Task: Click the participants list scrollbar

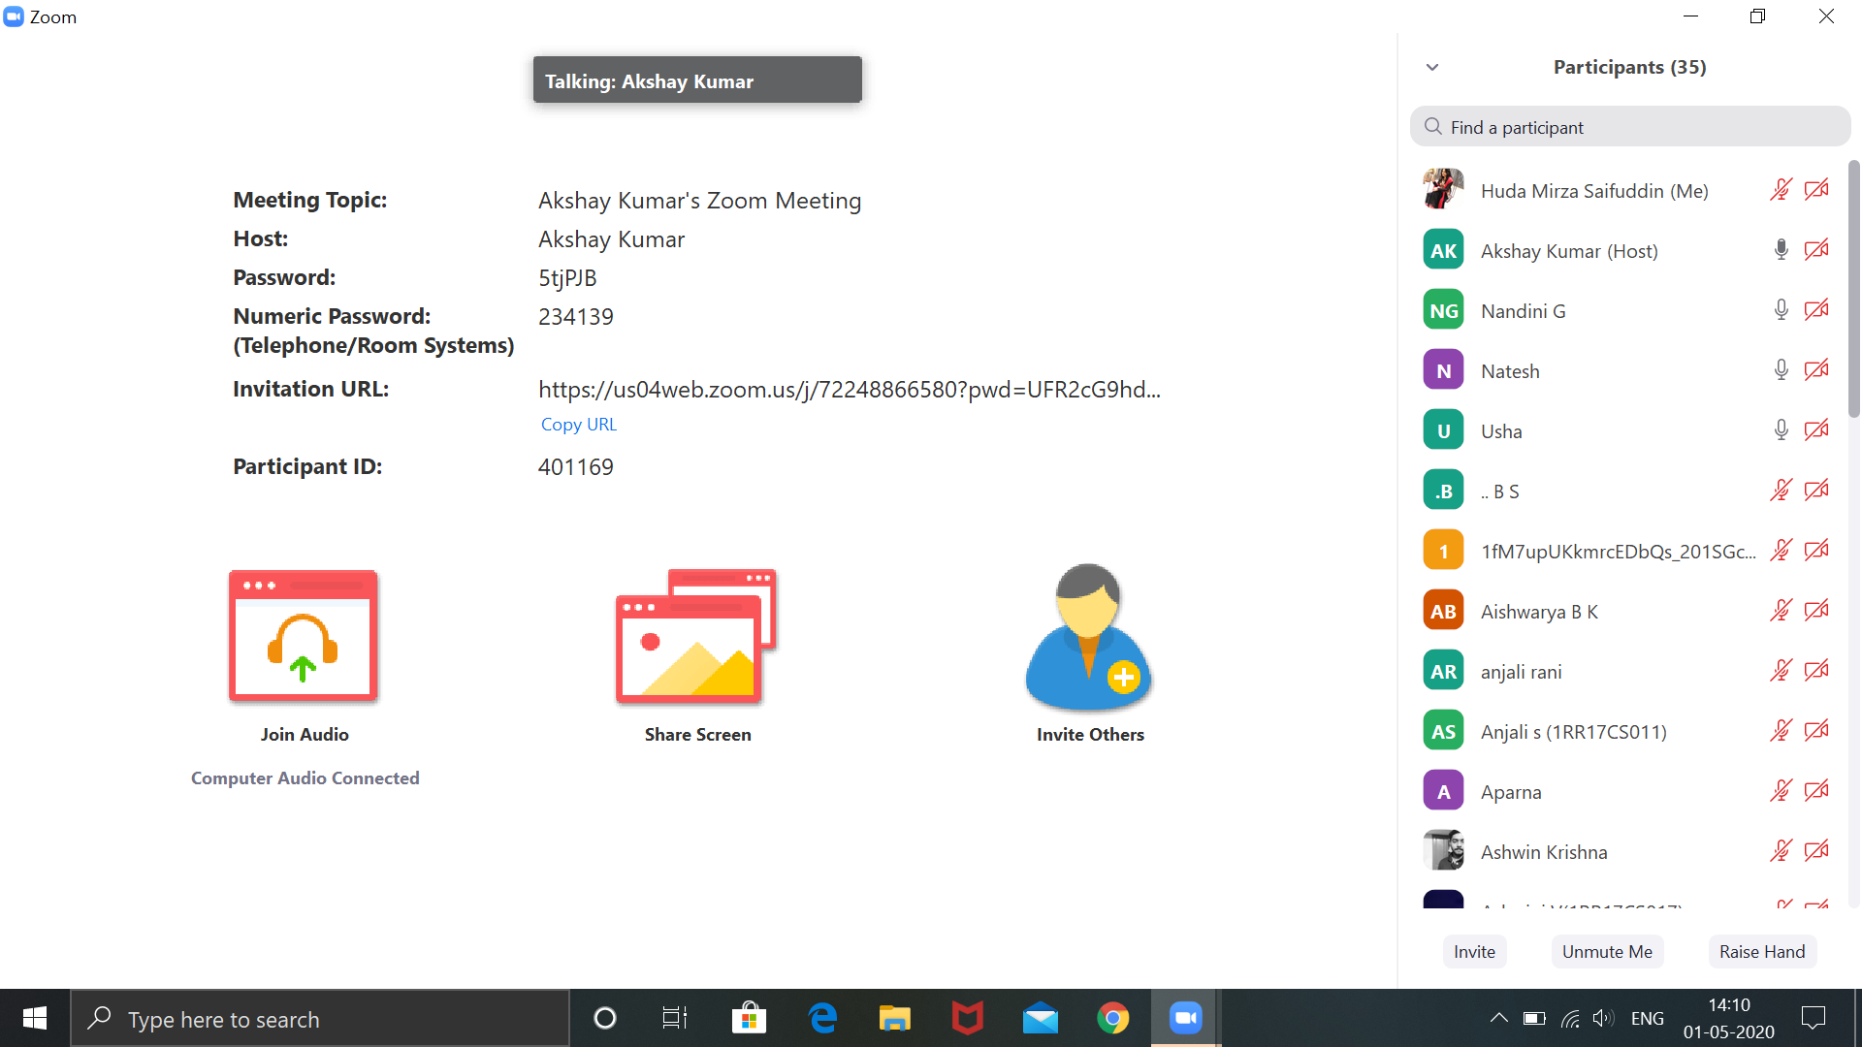Action: (1853, 289)
